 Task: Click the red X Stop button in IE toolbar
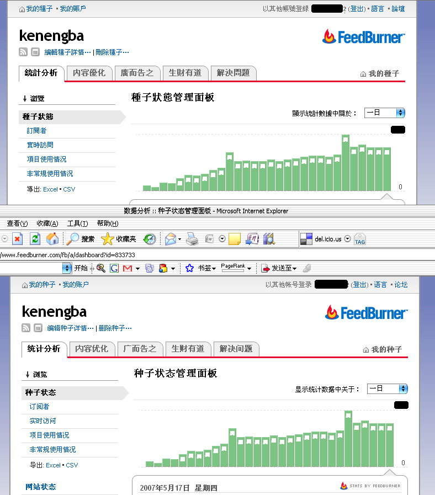pos(17,239)
